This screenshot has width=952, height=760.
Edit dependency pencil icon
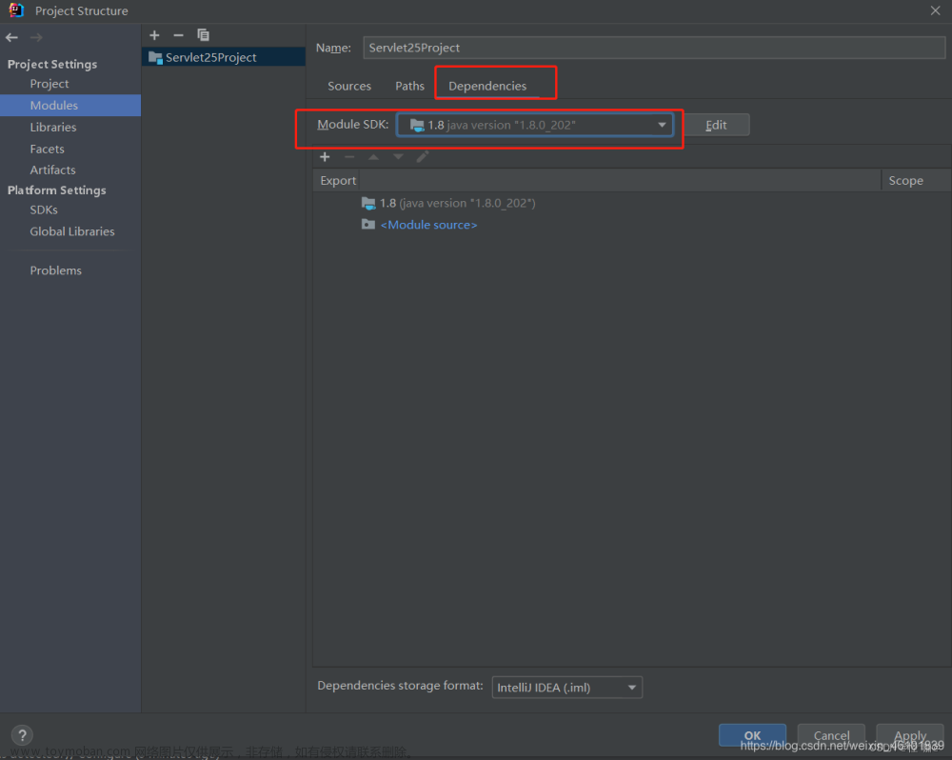pos(423,157)
